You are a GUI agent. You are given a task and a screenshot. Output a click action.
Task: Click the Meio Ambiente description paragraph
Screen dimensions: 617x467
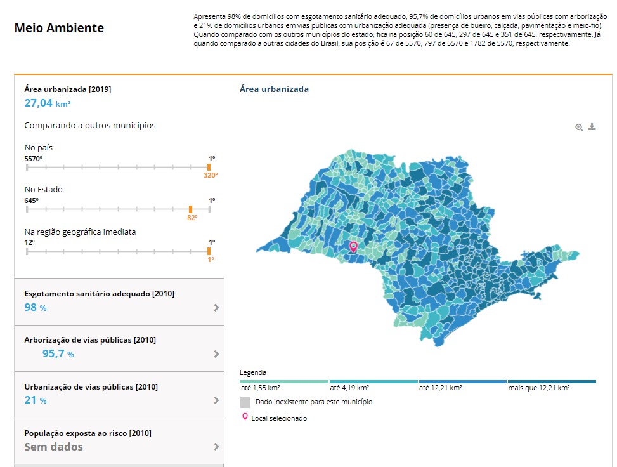tap(400, 30)
